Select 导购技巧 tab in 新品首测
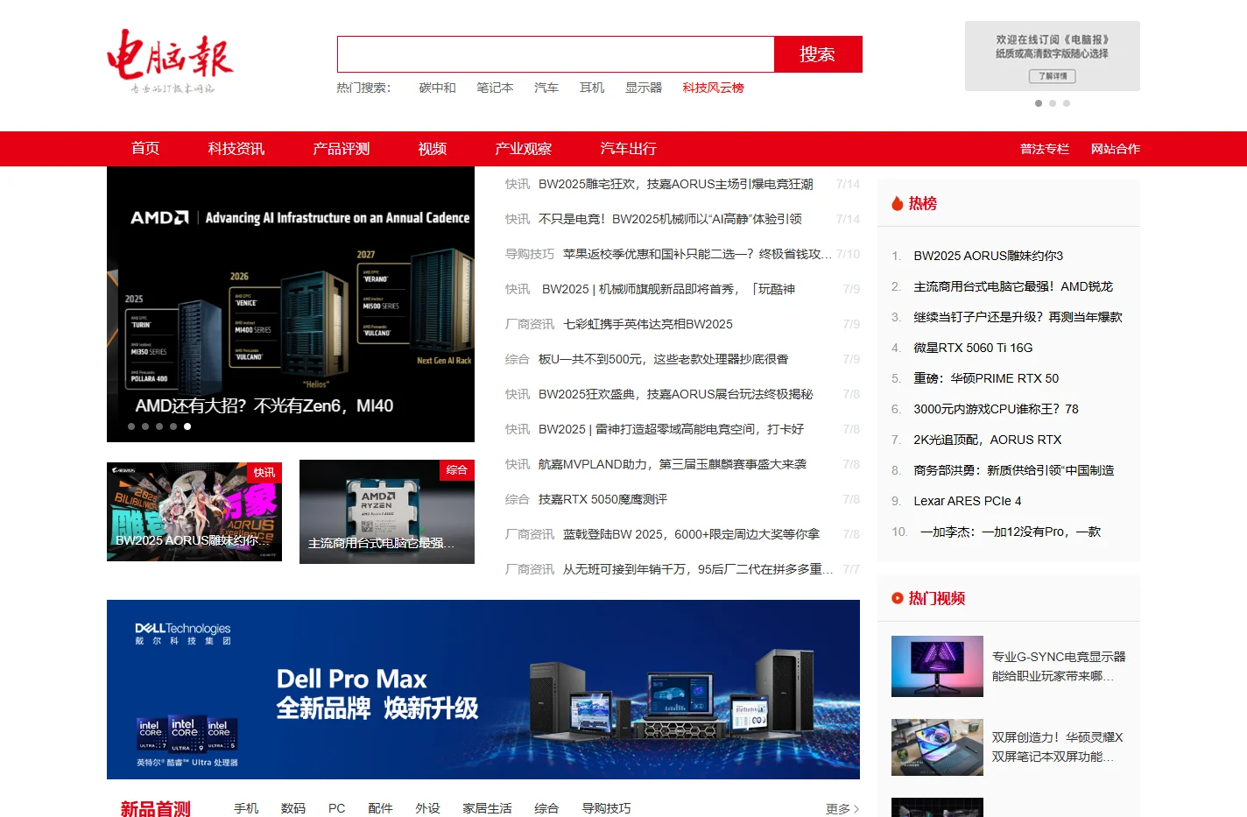This screenshot has height=817, width=1247. 606,808
